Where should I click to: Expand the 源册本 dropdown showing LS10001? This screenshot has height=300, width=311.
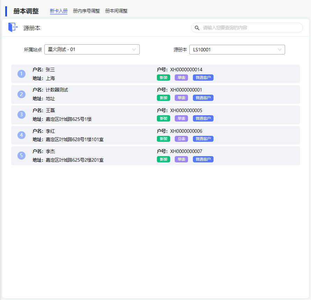(x=237, y=50)
